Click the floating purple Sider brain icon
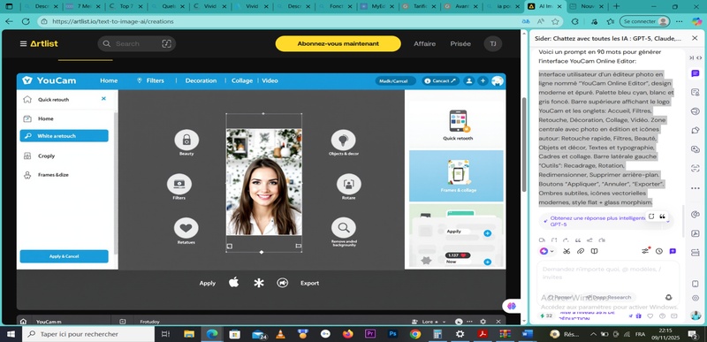 (x=512, y=306)
